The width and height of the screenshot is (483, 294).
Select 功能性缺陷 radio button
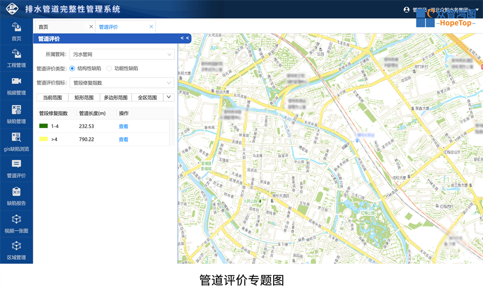pyautogui.click(x=109, y=68)
